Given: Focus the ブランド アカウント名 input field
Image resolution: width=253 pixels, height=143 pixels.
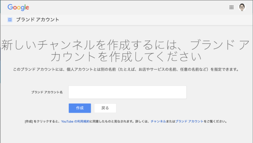Looking at the screenshot, I should click(127, 92).
